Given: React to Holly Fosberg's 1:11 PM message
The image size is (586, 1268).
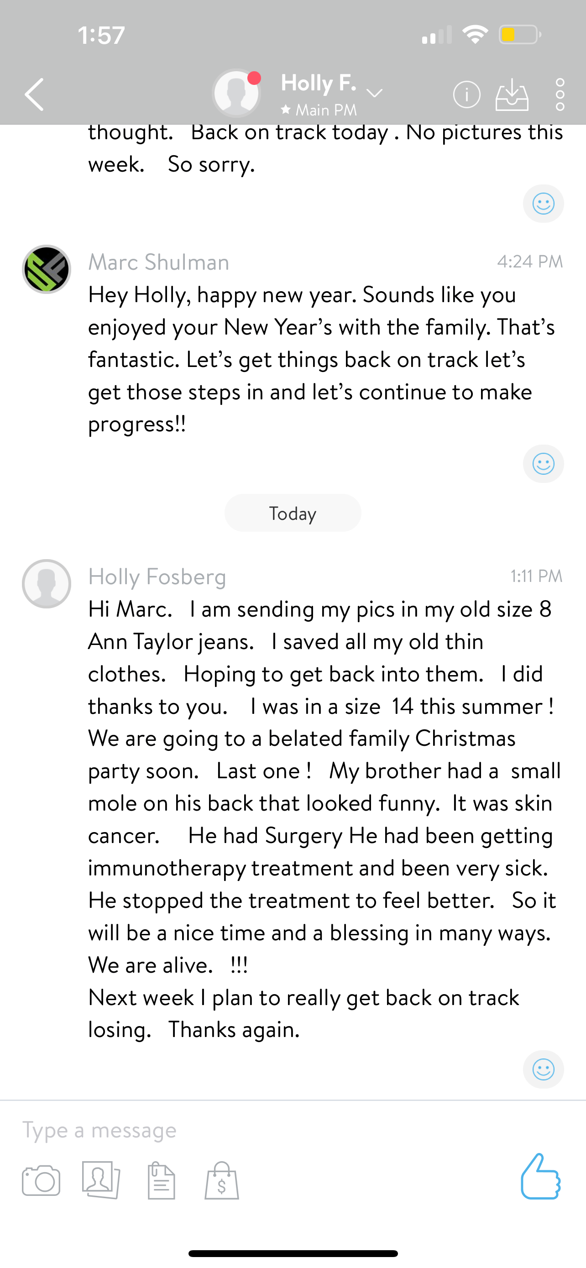Looking at the screenshot, I should click(x=543, y=1069).
